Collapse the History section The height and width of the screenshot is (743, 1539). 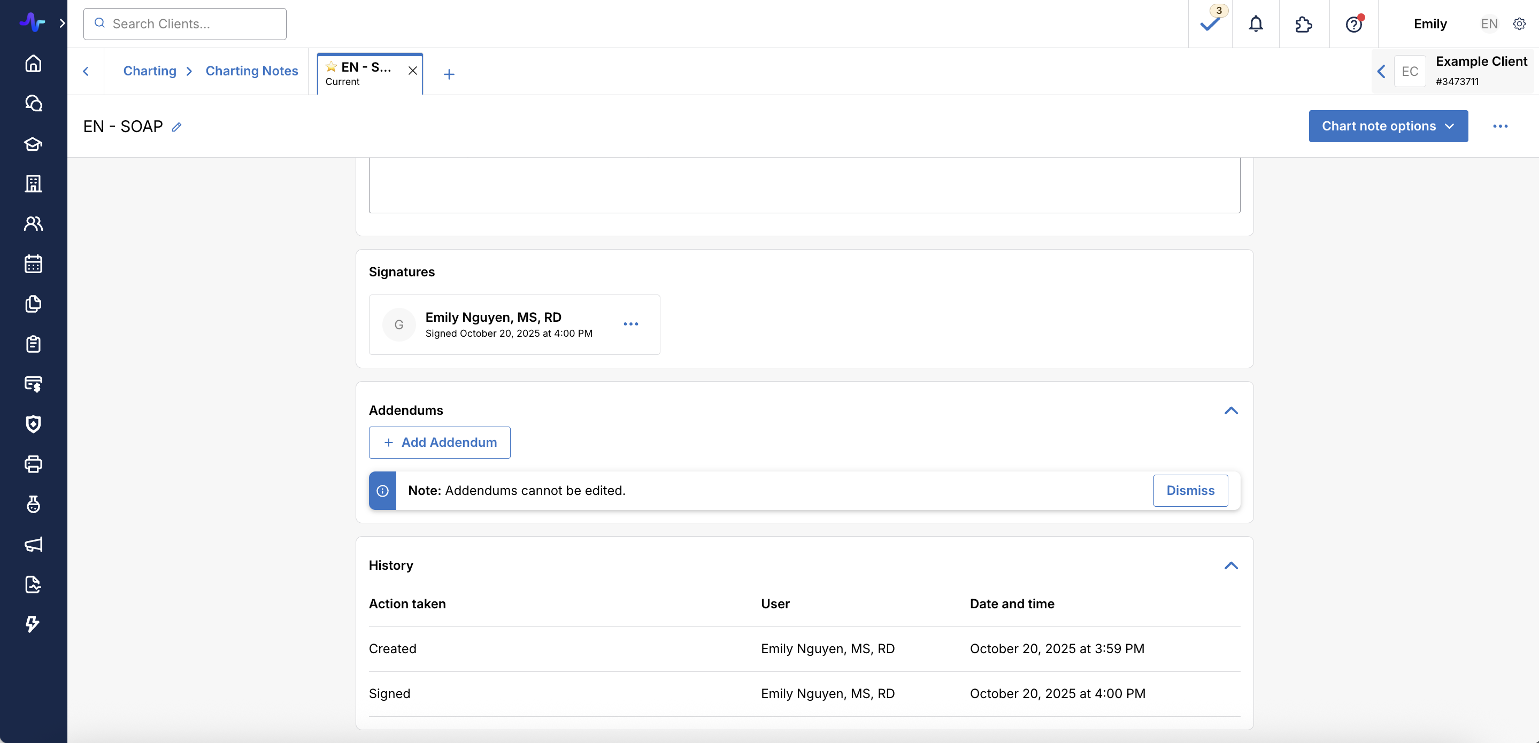pyautogui.click(x=1231, y=565)
